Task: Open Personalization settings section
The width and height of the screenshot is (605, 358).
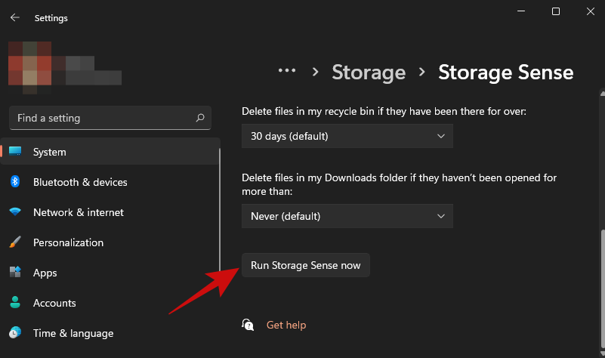Action: pyautogui.click(x=68, y=242)
